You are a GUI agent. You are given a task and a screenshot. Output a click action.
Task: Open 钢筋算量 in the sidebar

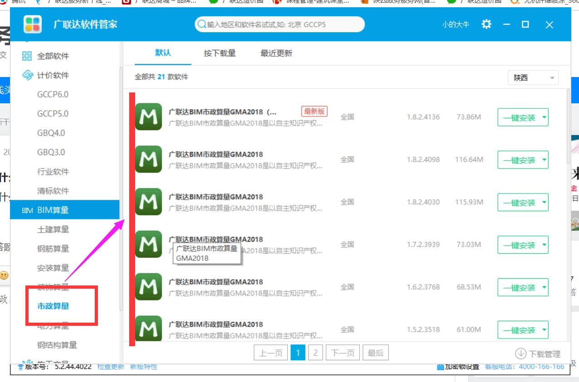point(53,248)
